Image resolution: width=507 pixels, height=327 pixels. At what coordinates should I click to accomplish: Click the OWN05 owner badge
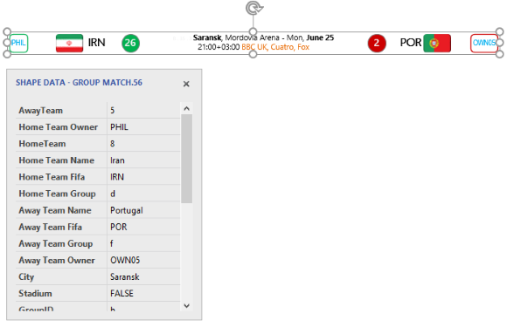point(484,43)
